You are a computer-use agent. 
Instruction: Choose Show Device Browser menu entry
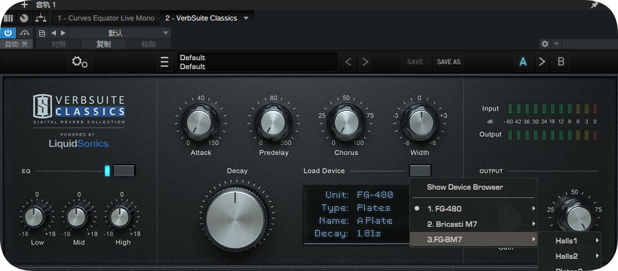[473, 187]
